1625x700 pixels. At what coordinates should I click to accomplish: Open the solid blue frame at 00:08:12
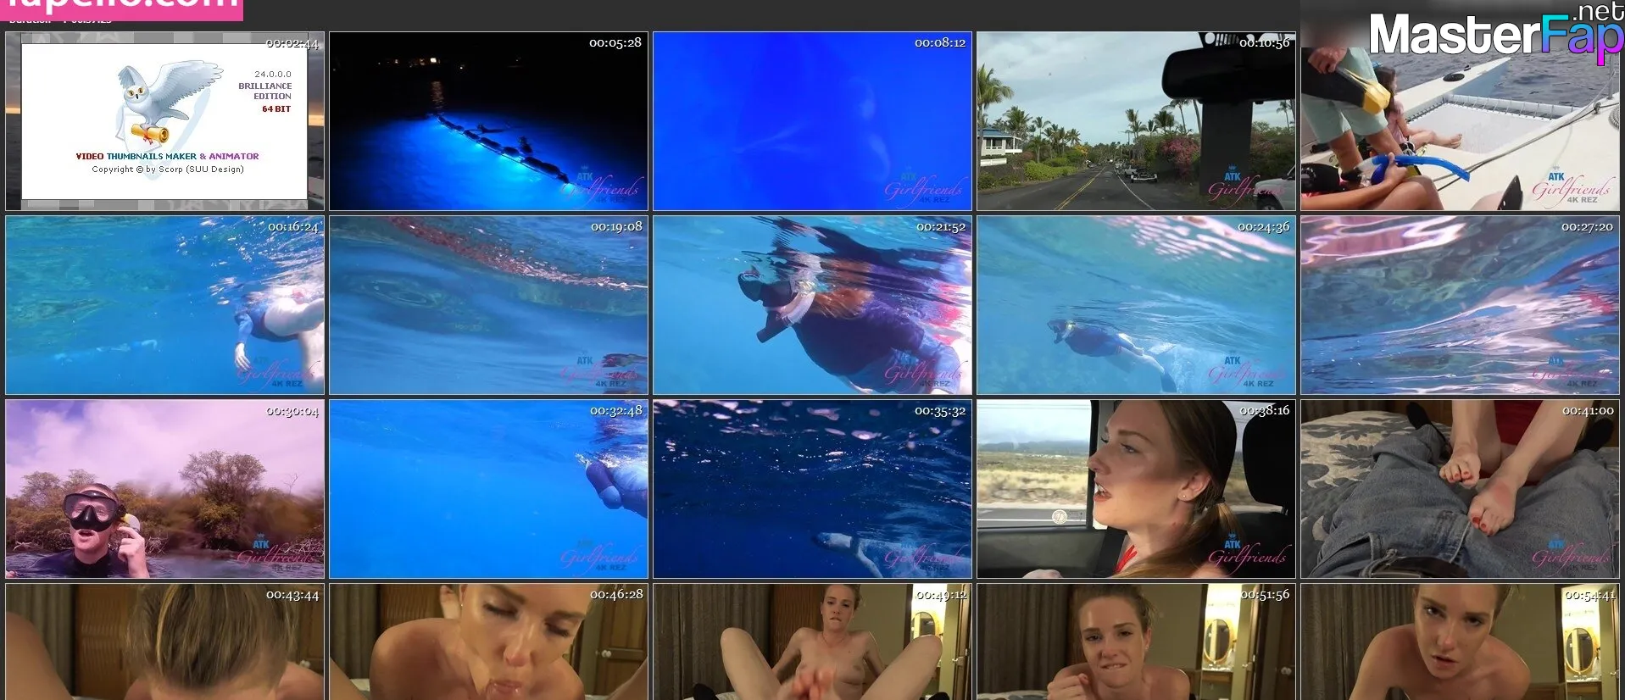pos(812,121)
